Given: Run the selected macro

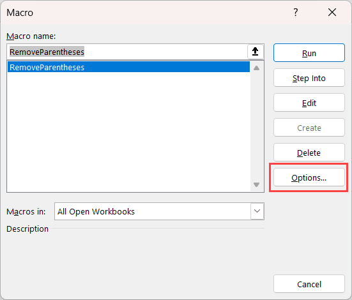Looking at the screenshot, I should click(309, 53).
